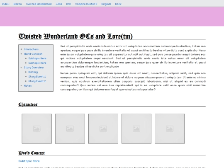Open the DnD nav link
The height and width of the screenshot is (168, 224).
click(68, 4)
